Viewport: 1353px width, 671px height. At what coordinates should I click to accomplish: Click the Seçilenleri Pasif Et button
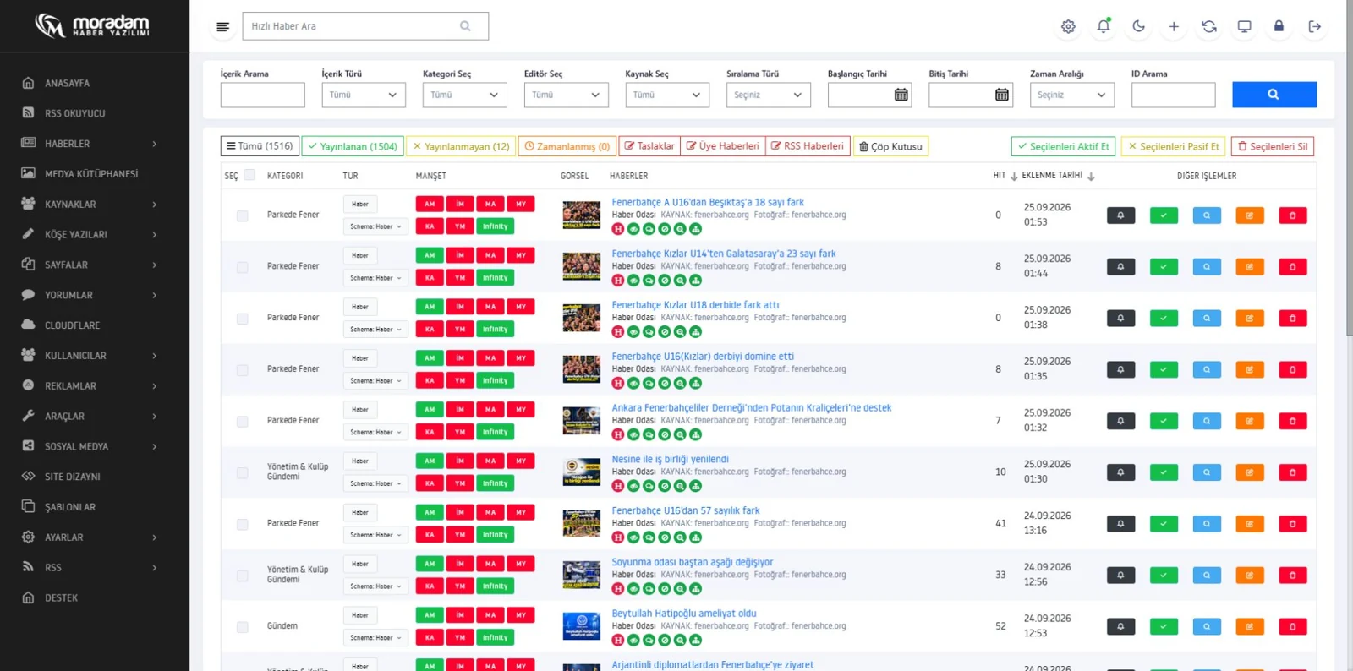[1173, 146]
